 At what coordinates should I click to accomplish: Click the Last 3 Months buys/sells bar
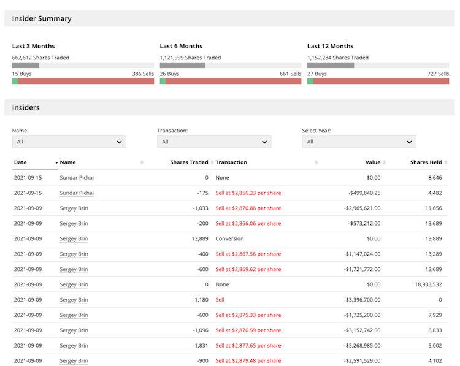[83, 81]
